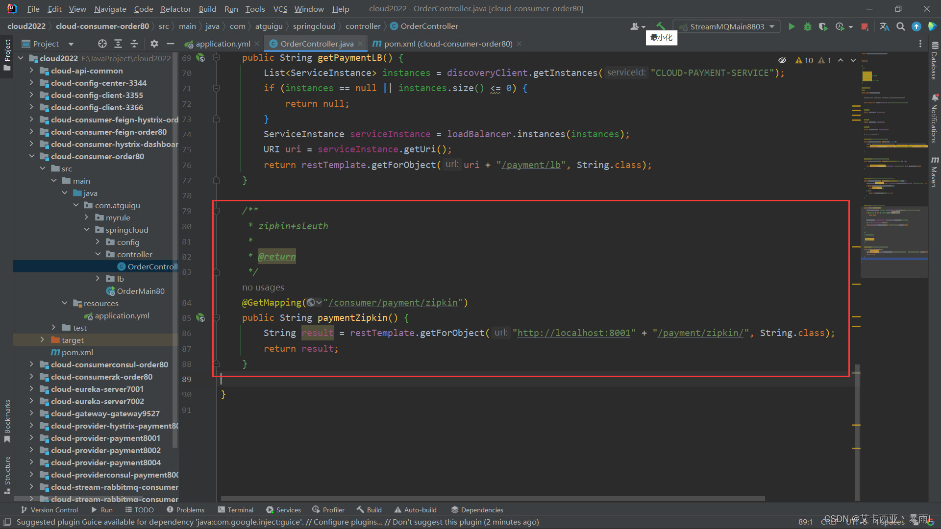Click gutter icon on line 69
The width and height of the screenshot is (941, 529).
click(200, 58)
